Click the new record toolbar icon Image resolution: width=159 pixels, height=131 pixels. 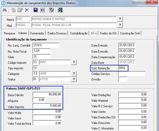click(13, 10)
